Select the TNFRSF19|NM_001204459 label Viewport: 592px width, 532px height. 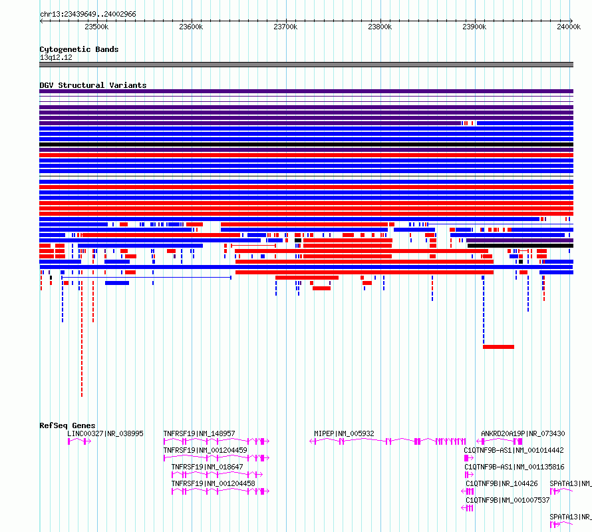click(205, 450)
